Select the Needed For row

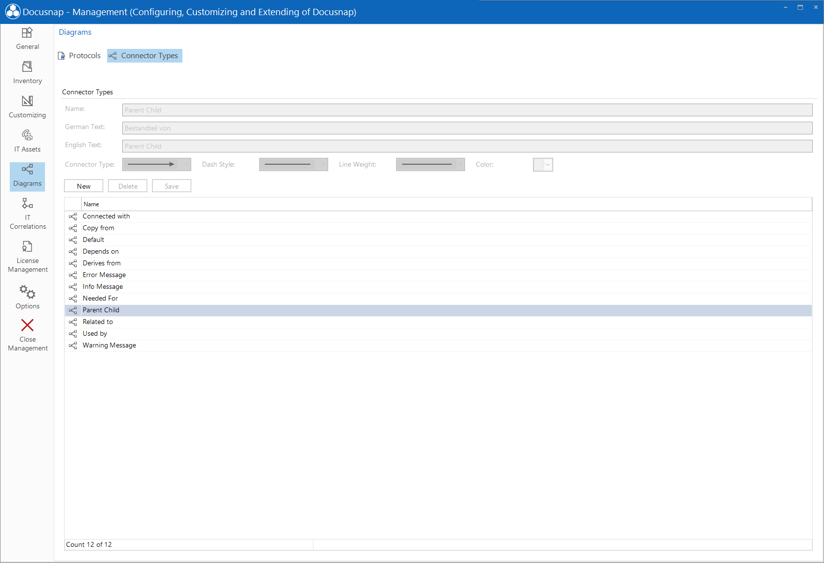(x=438, y=299)
